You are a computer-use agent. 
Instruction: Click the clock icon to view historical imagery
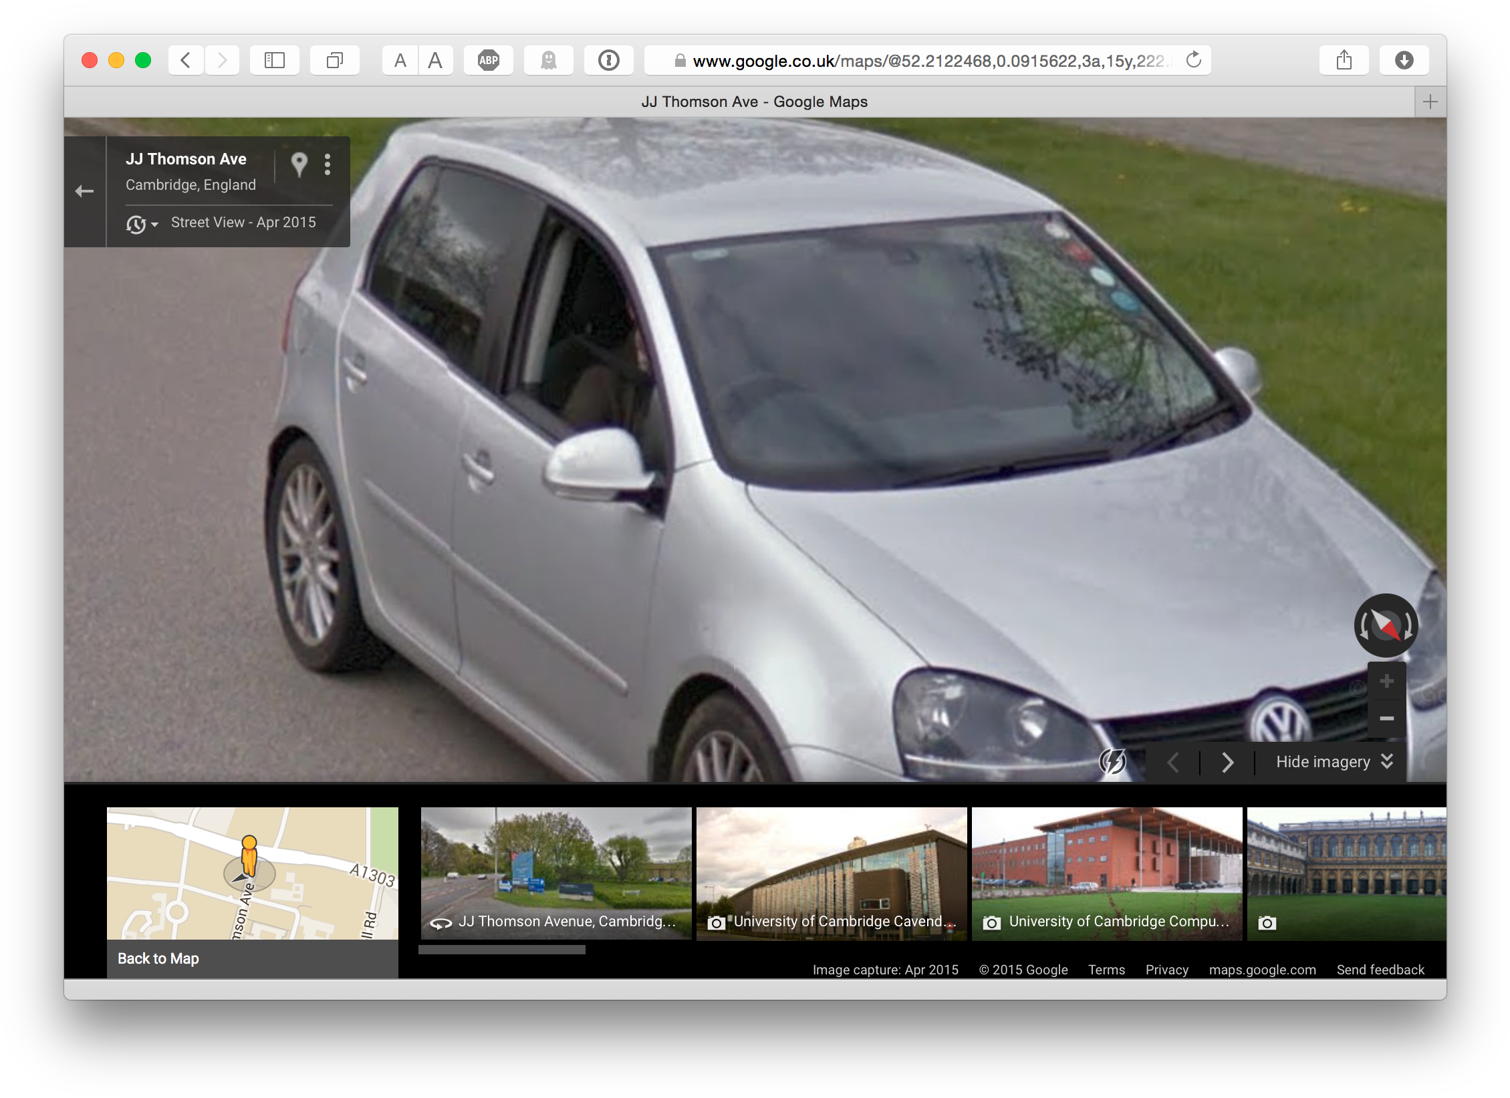click(136, 225)
